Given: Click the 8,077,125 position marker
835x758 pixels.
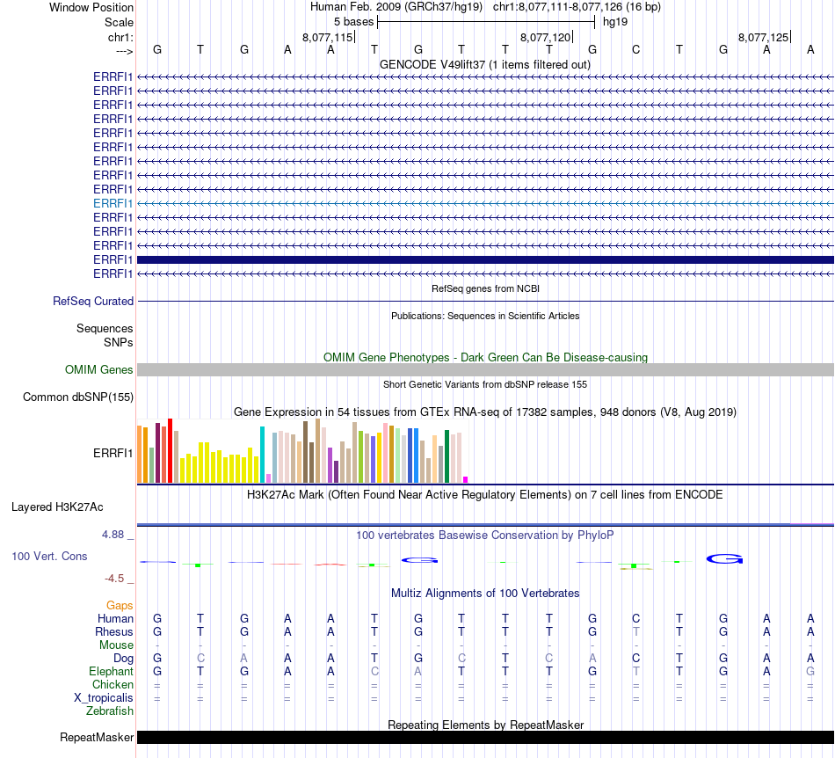Looking at the screenshot, I should coord(764,37).
